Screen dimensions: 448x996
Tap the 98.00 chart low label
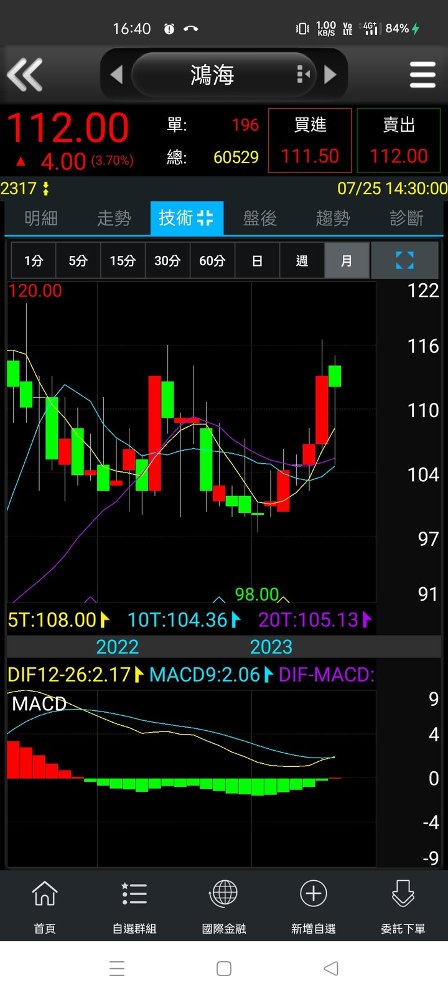pyautogui.click(x=257, y=594)
